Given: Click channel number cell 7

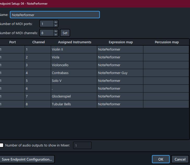Looking at the screenshot, I should pyautogui.click(x=38, y=96).
